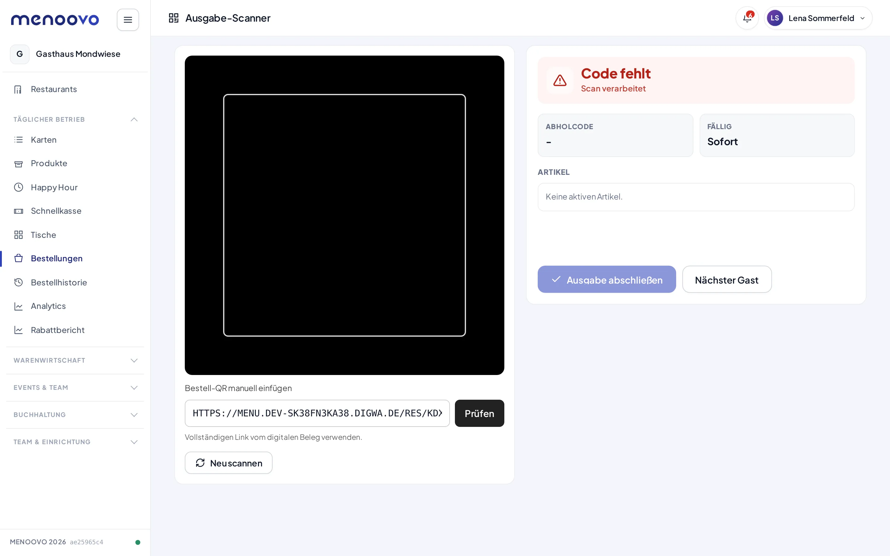890x556 pixels.
Task: Click the MENOOVO 2026 footer text
Action: coord(38,542)
